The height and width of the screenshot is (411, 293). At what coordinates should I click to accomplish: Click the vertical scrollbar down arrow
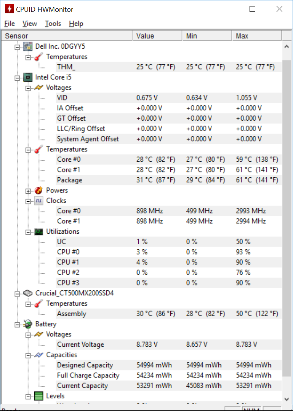tap(287, 399)
